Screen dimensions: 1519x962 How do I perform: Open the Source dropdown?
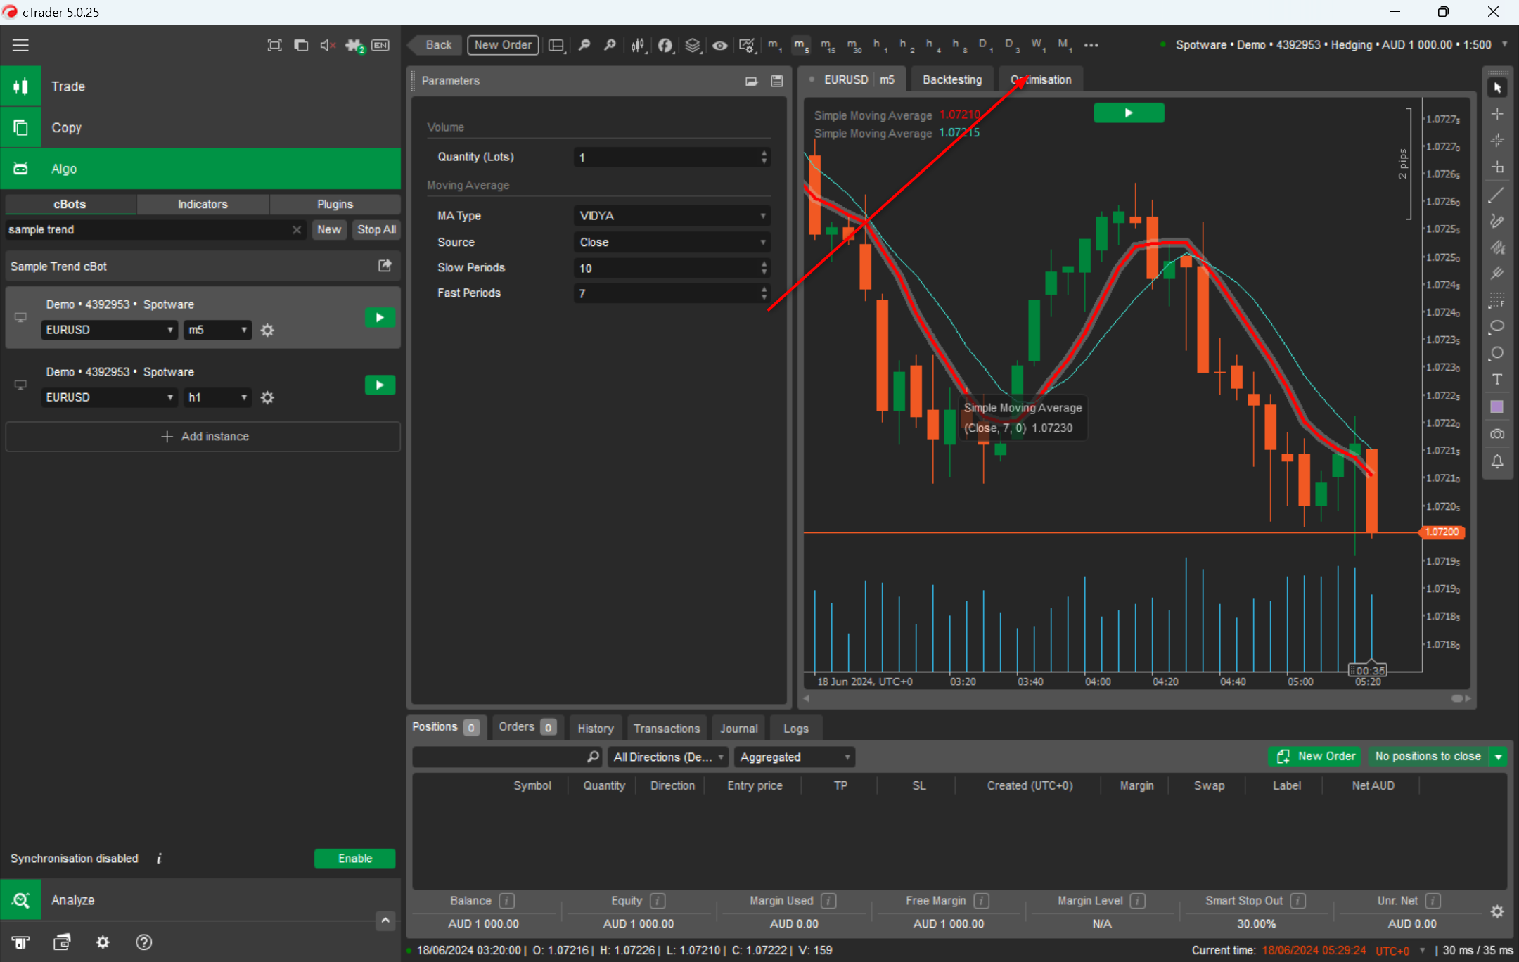[x=672, y=242]
